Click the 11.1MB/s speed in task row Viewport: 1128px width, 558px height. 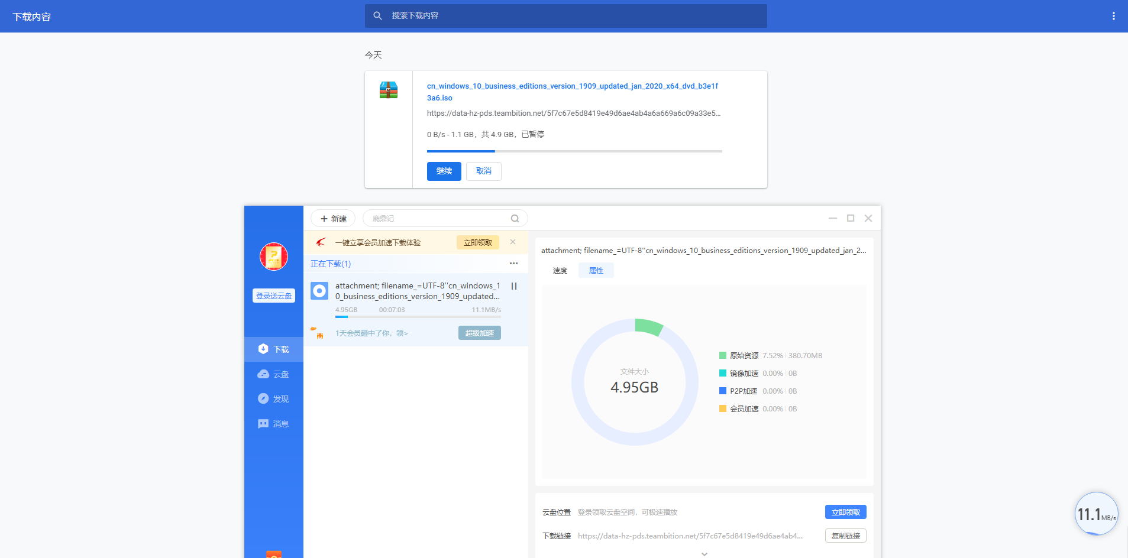486,310
